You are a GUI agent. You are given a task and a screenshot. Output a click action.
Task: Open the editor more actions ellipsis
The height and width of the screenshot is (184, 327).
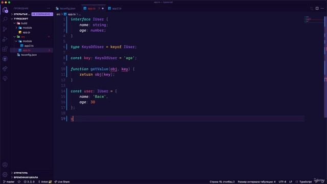[x=322, y=8]
